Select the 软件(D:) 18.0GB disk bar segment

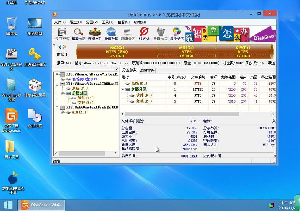click(186, 51)
